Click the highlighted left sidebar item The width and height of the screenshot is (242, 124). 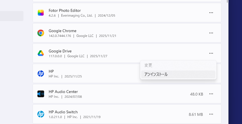coord(12,16)
